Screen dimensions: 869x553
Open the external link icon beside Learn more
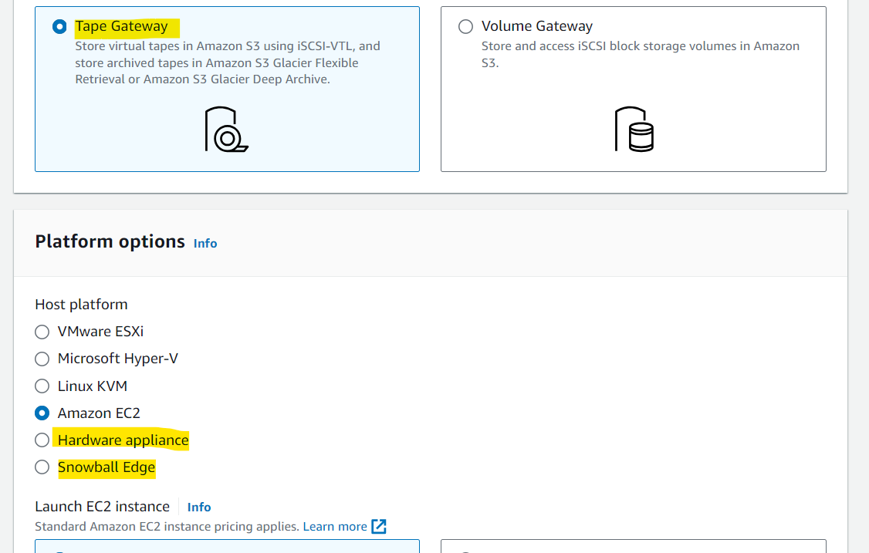point(379,527)
